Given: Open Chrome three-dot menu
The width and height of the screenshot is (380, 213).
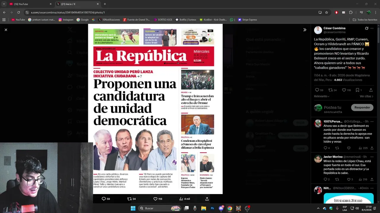Looking at the screenshot, I should (x=376, y=12).
